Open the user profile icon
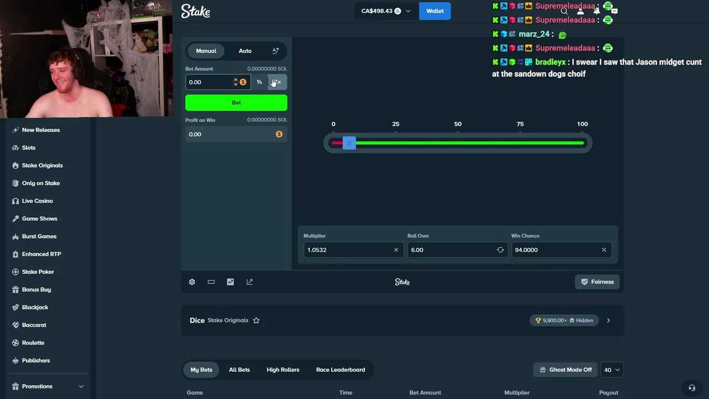Viewport: 709px width, 399px height. (x=580, y=11)
